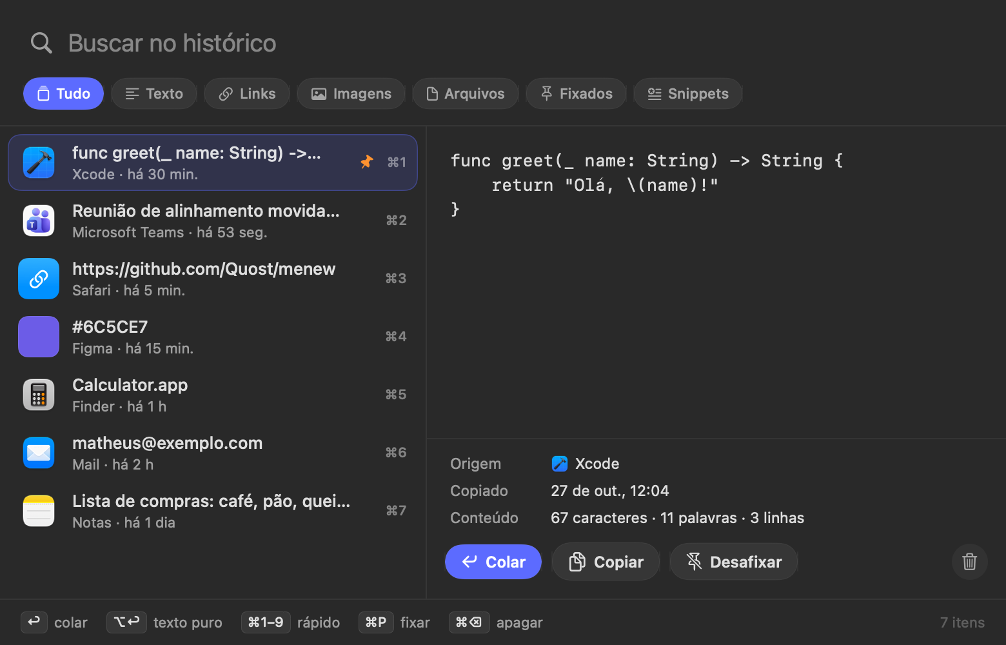The height and width of the screenshot is (645, 1006).
Task: Show the Imagens filter tab
Action: tap(351, 94)
